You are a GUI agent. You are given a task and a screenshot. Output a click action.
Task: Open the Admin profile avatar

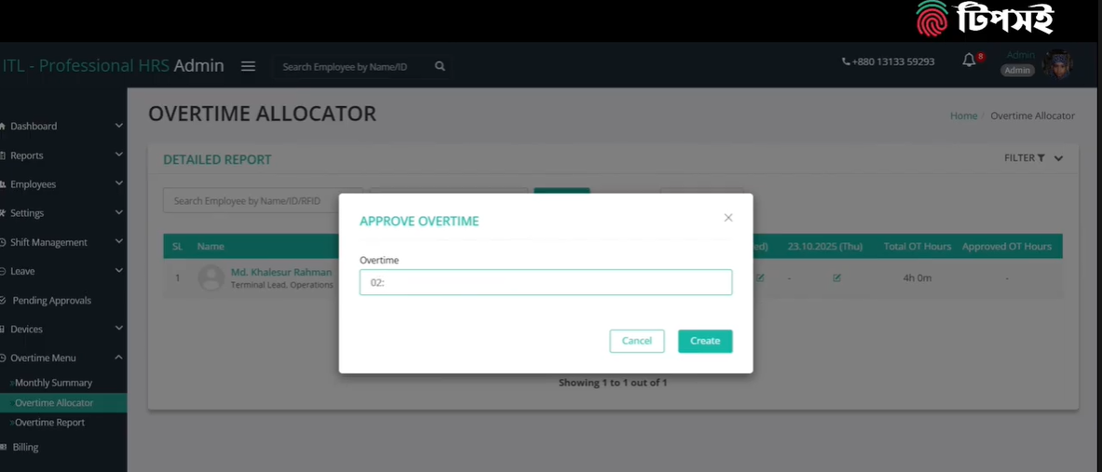click(1057, 64)
